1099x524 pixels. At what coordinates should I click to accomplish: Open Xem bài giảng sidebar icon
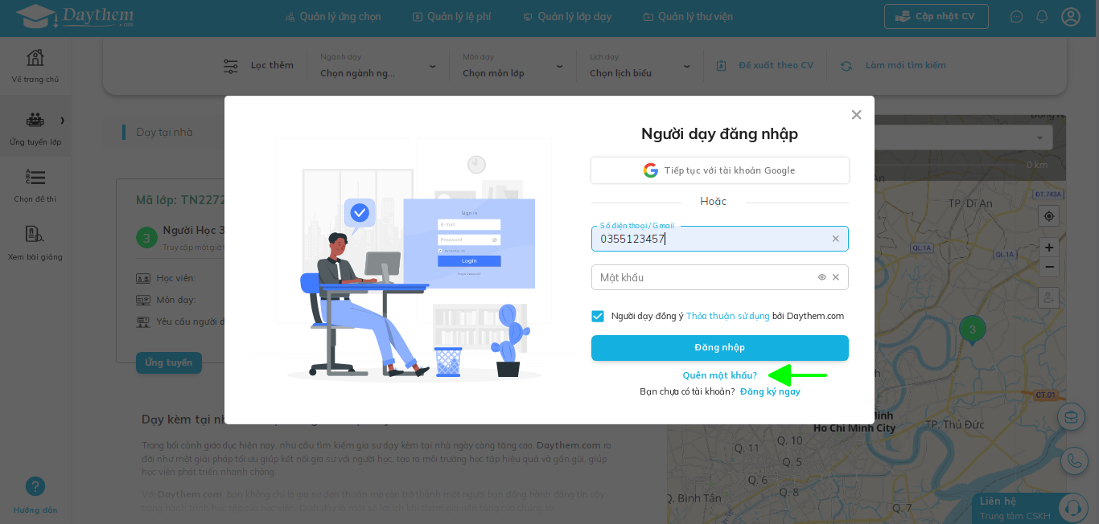click(x=35, y=235)
